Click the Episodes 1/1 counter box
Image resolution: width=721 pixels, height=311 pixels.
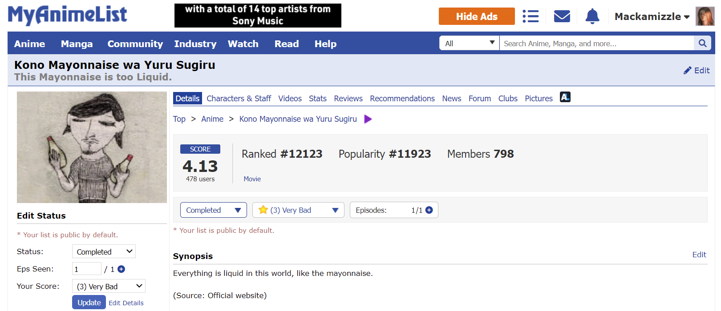394,210
